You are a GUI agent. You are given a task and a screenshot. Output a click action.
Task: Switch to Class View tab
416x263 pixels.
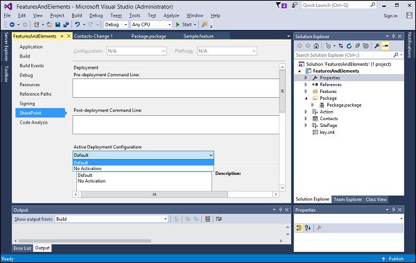click(x=376, y=199)
